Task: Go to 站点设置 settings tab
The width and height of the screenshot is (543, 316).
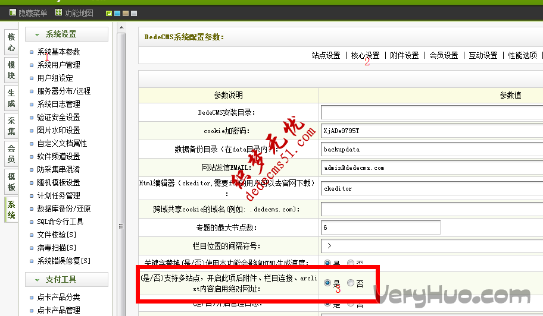Action: pos(326,55)
